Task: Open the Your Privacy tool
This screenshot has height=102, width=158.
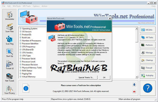Action: (x=9, y=90)
